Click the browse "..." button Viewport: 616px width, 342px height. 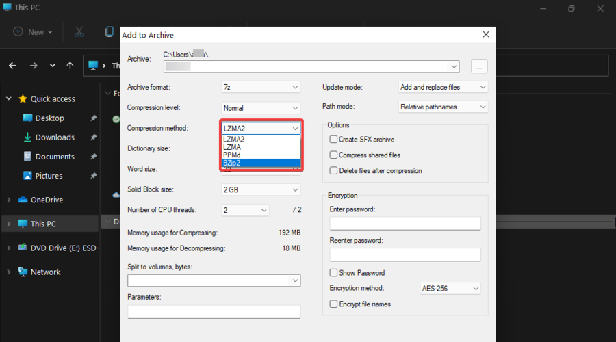pos(479,66)
